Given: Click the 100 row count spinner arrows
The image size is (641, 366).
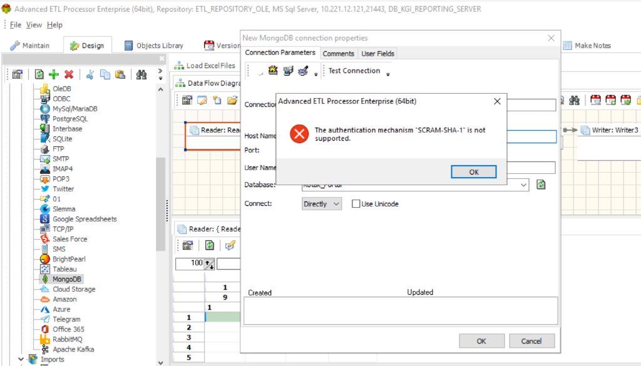Looking at the screenshot, I should [209, 264].
